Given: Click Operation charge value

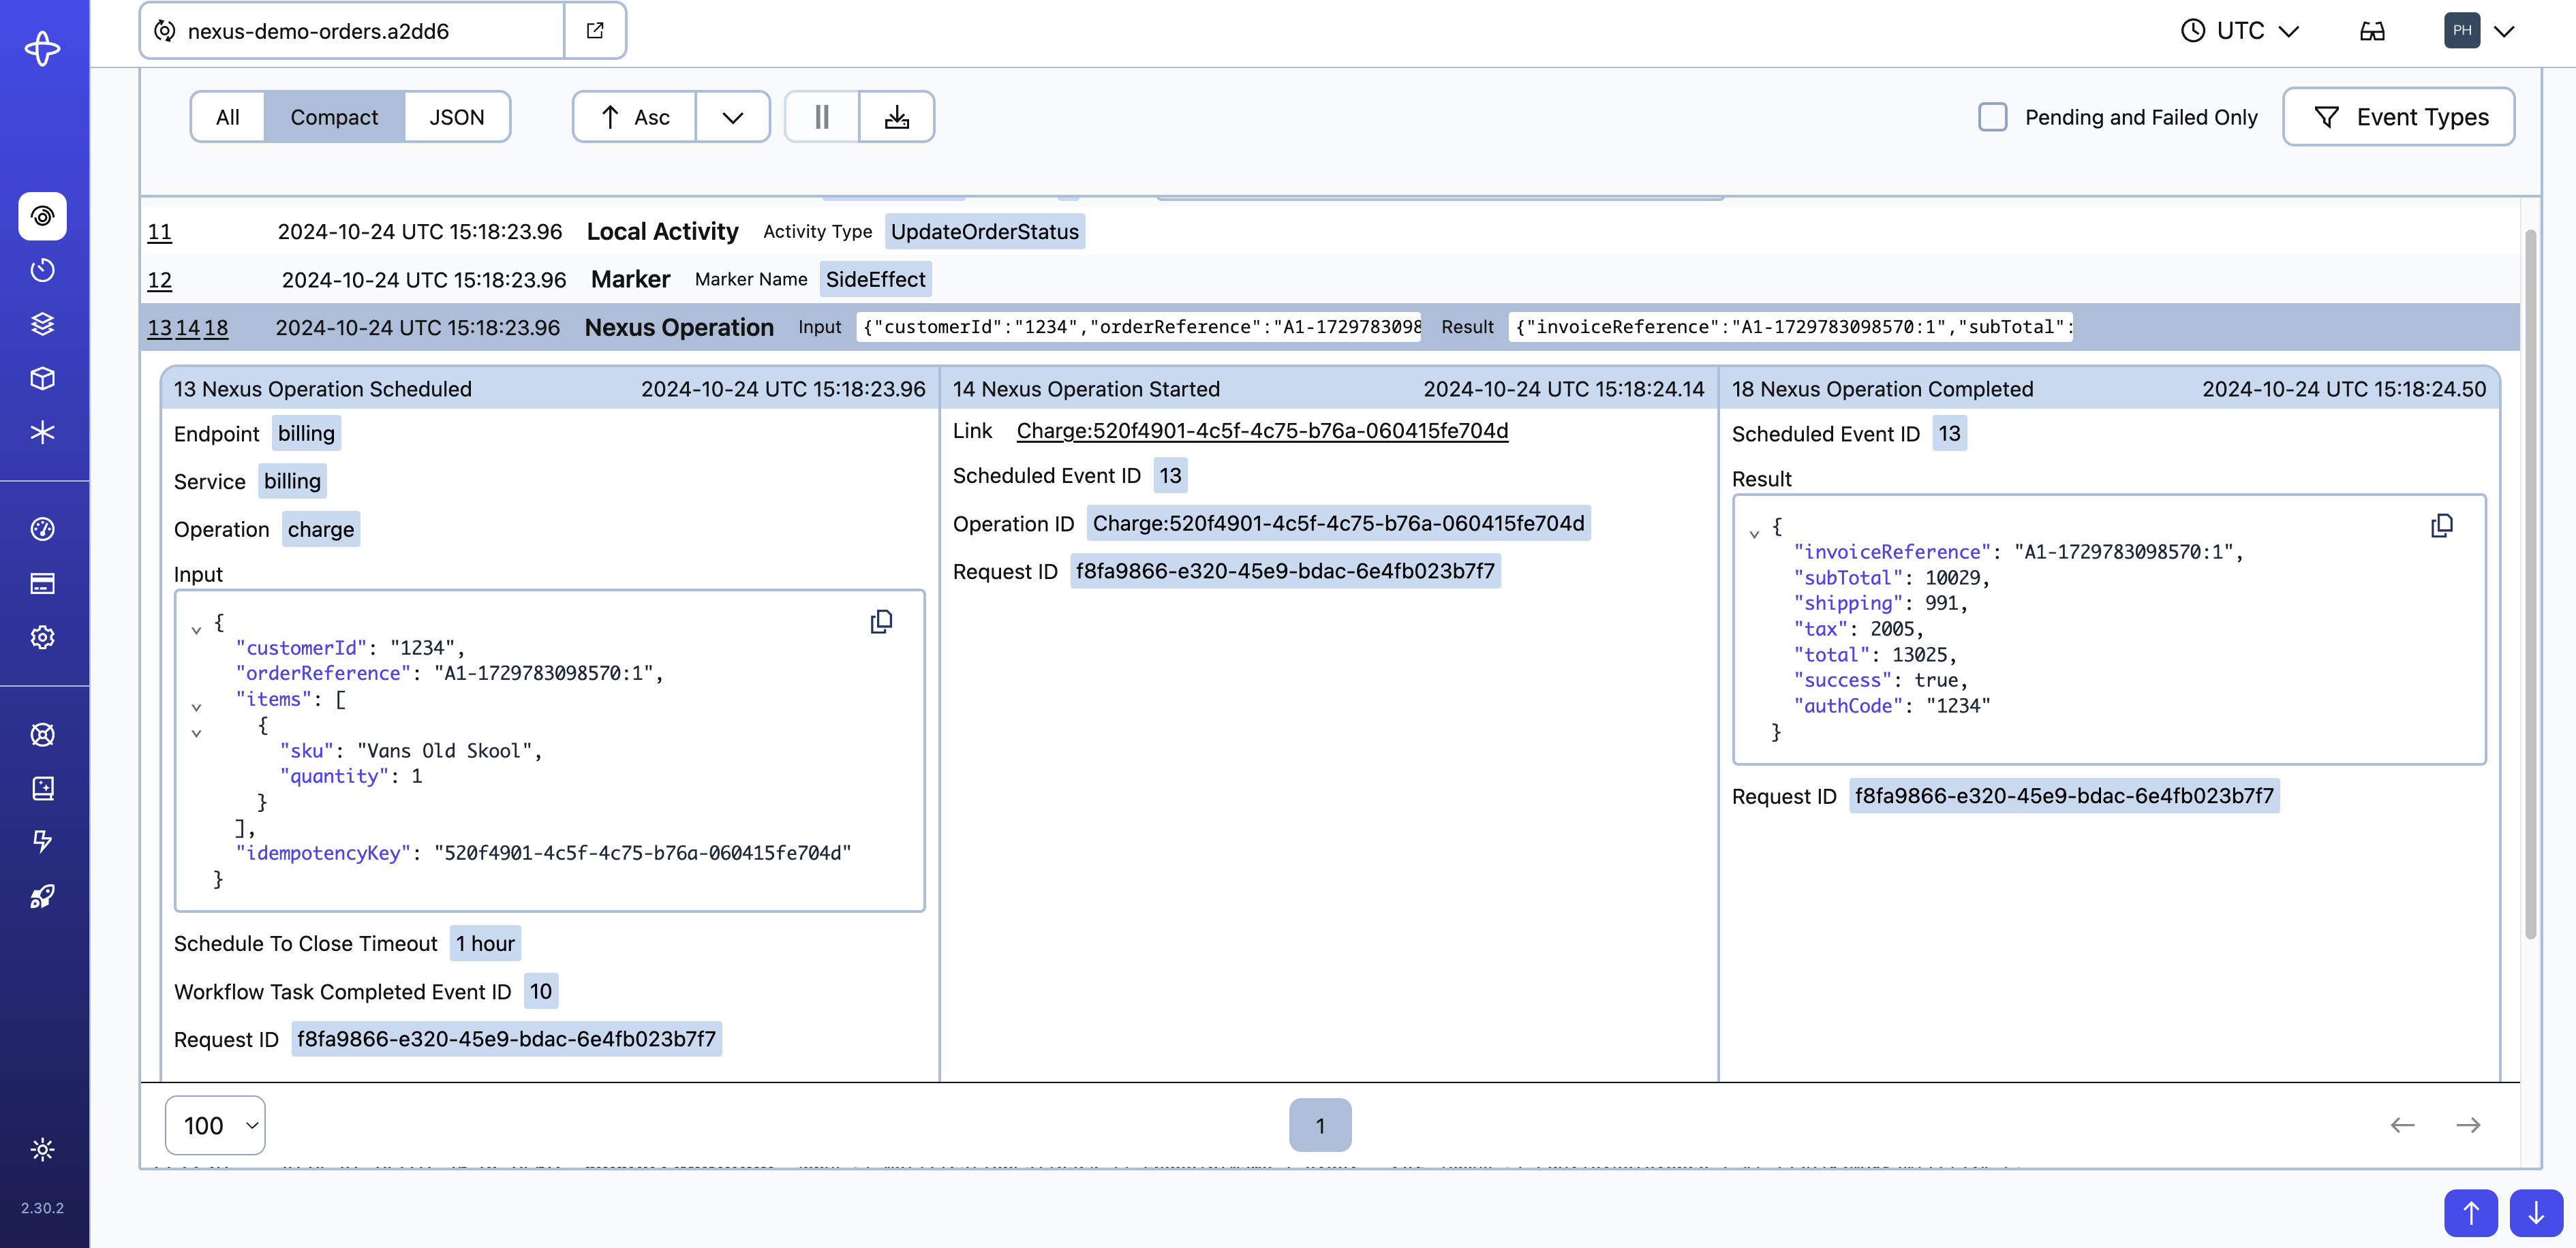Looking at the screenshot, I should coord(321,529).
